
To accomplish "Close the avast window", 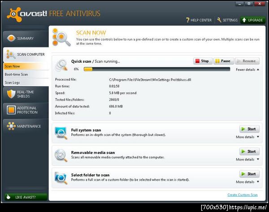I will (x=260, y=4).
